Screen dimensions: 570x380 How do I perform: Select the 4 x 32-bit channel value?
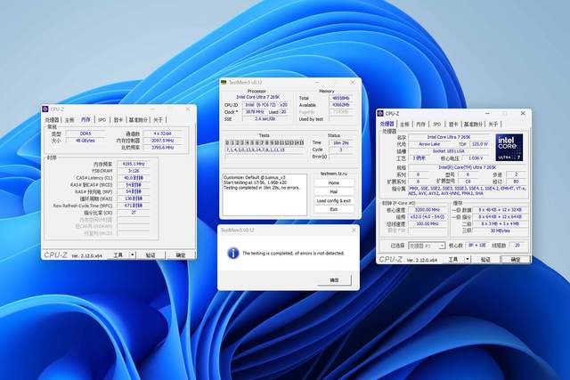pyautogui.click(x=162, y=133)
